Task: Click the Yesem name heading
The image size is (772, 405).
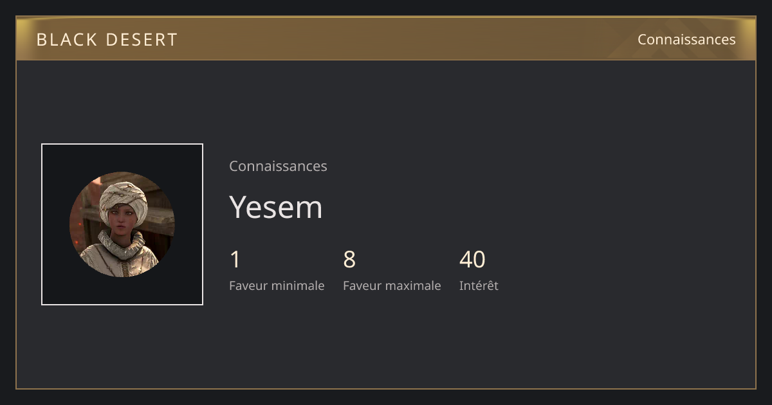Action: [276, 207]
